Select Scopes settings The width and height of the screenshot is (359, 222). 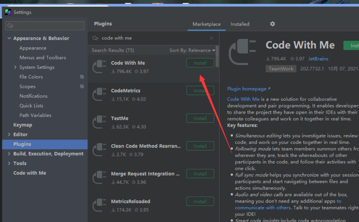(x=27, y=86)
